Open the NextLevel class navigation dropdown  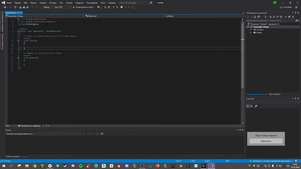coord(125,16)
